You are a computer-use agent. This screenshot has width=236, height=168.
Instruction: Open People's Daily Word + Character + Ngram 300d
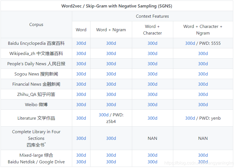coord(203,64)
